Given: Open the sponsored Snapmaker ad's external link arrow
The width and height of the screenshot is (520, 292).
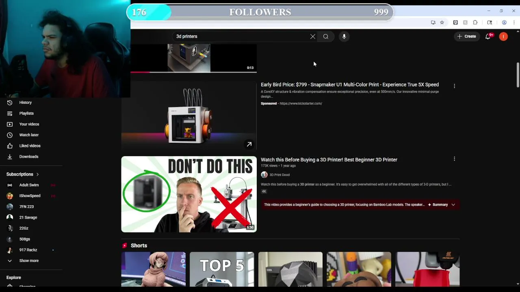Looking at the screenshot, I should point(249,144).
